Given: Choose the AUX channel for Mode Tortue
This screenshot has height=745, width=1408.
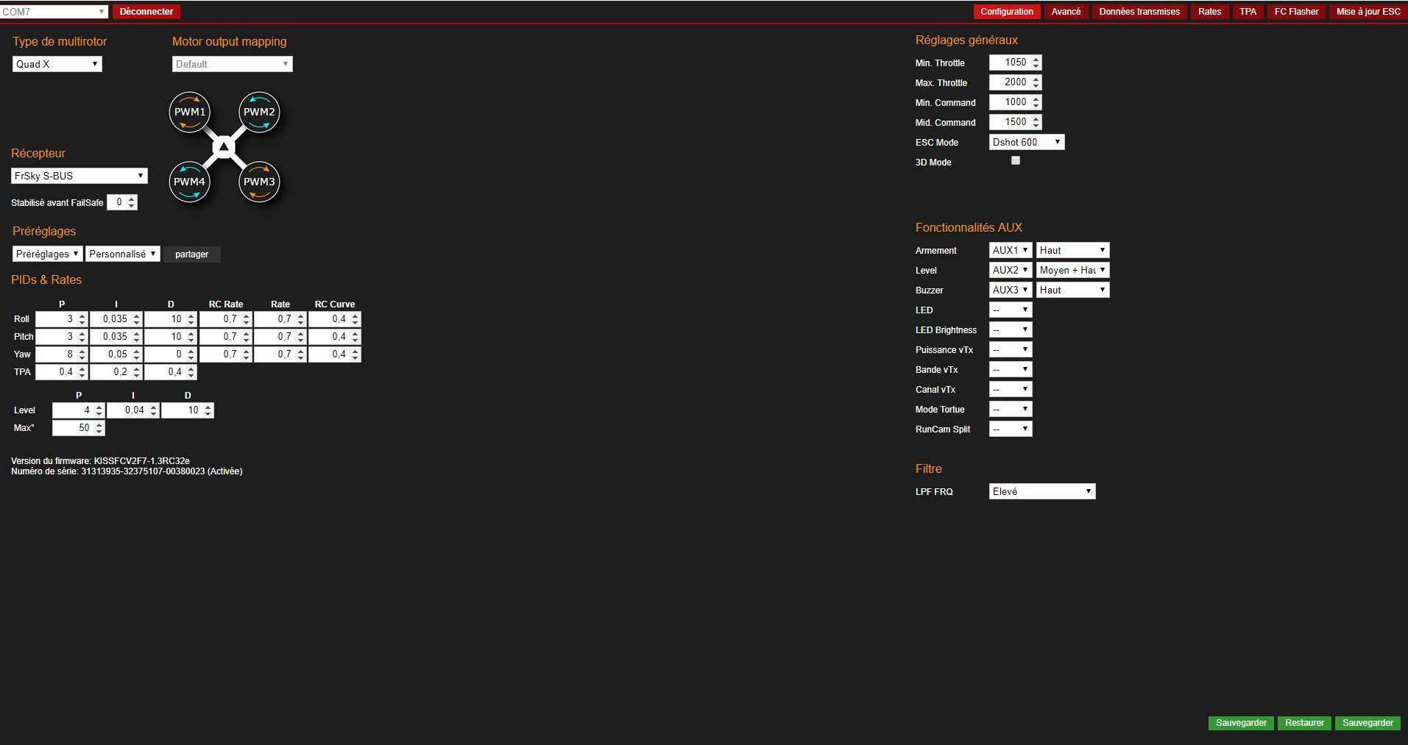Looking at the screenshot, I should coord(1010,409).
